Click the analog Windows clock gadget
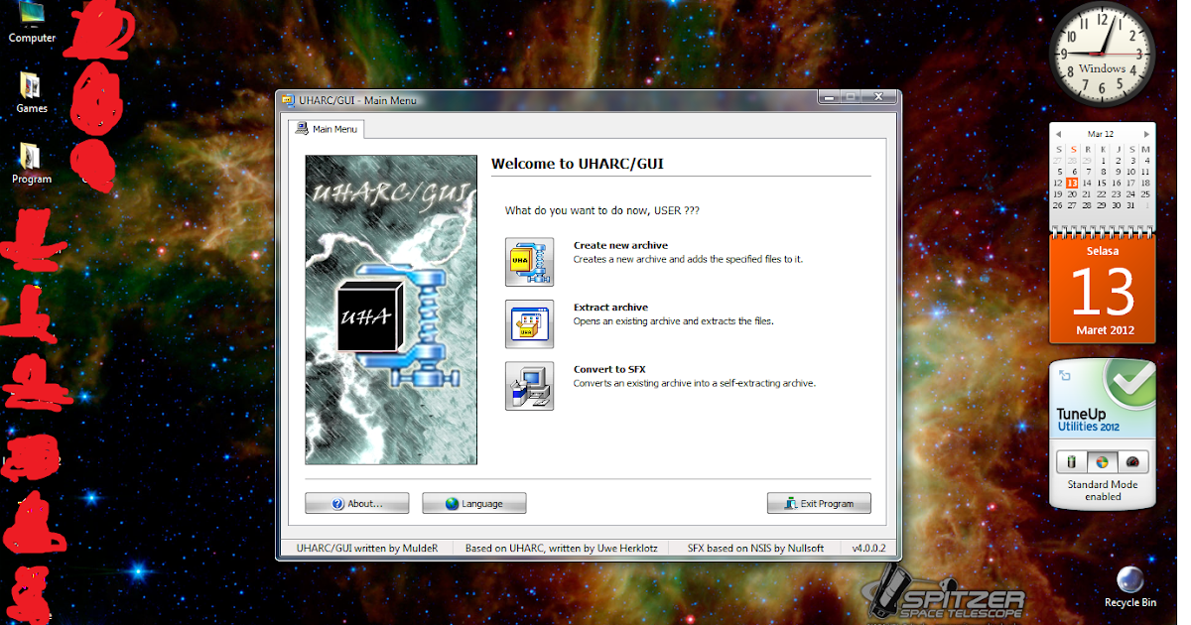 click(x=1103, y=55)
